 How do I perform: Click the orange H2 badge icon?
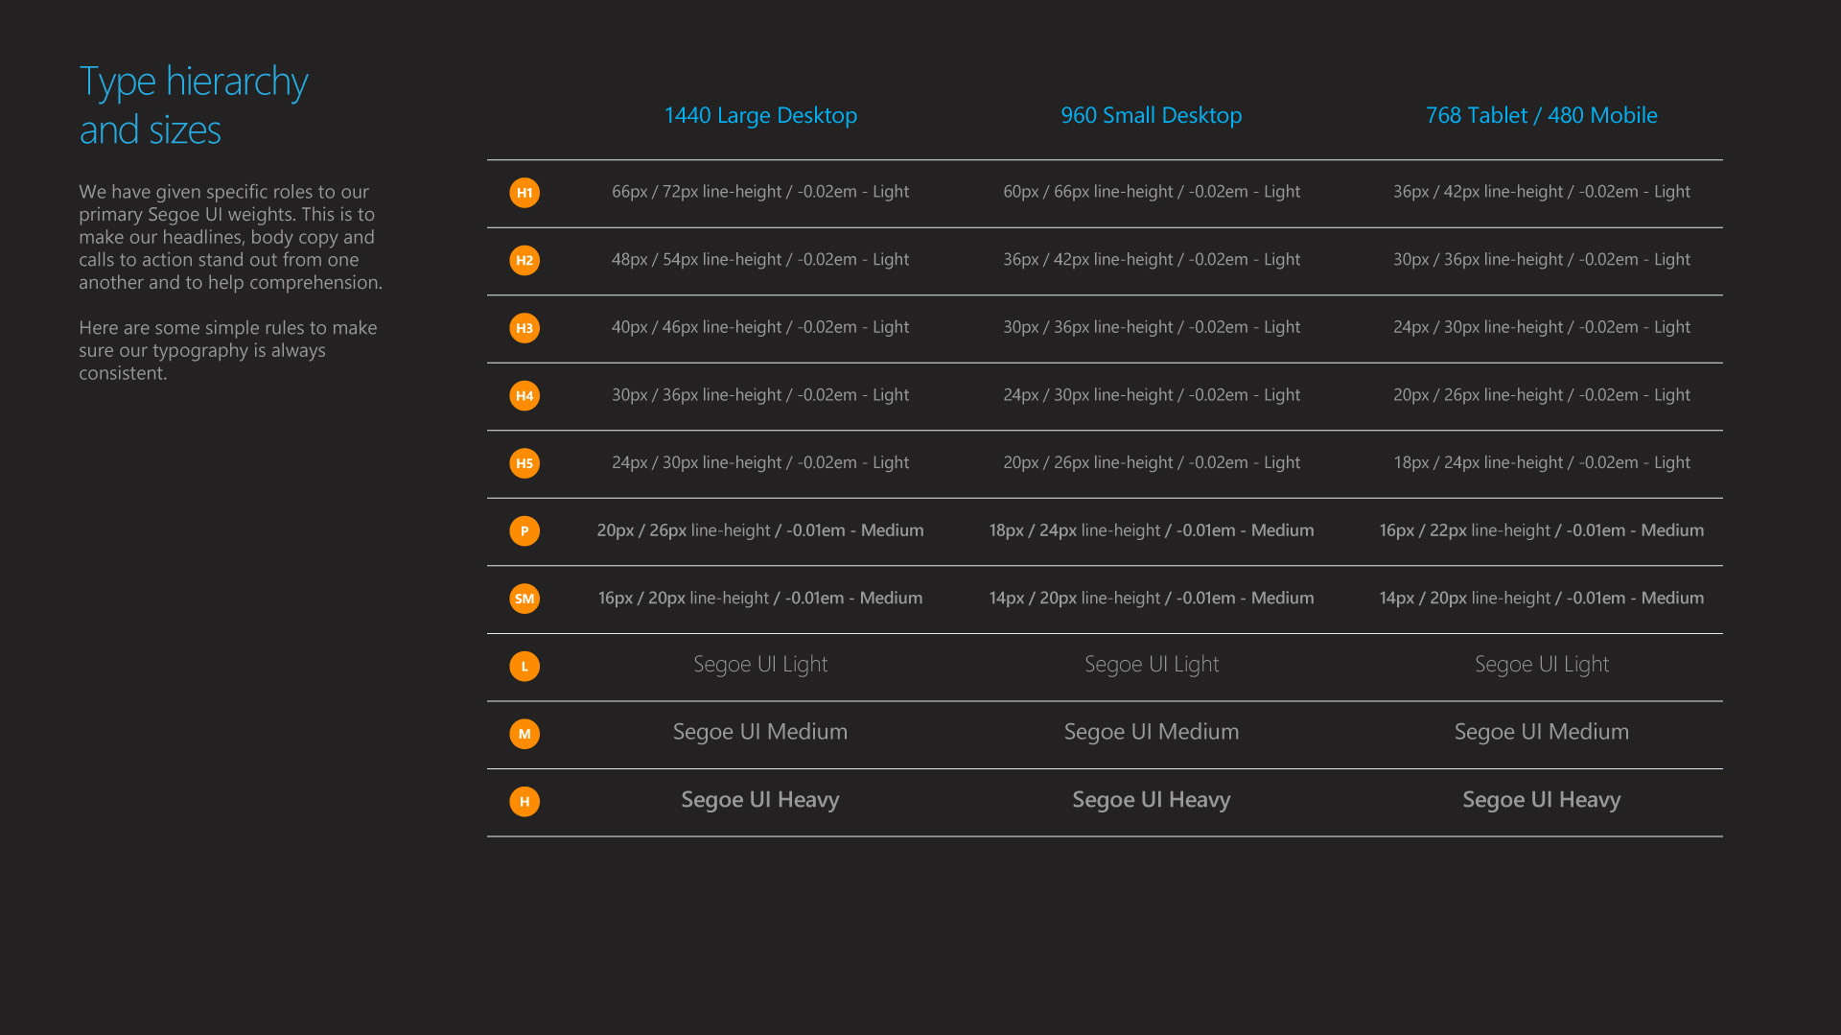pyautogui.click(x=524, y=261)
